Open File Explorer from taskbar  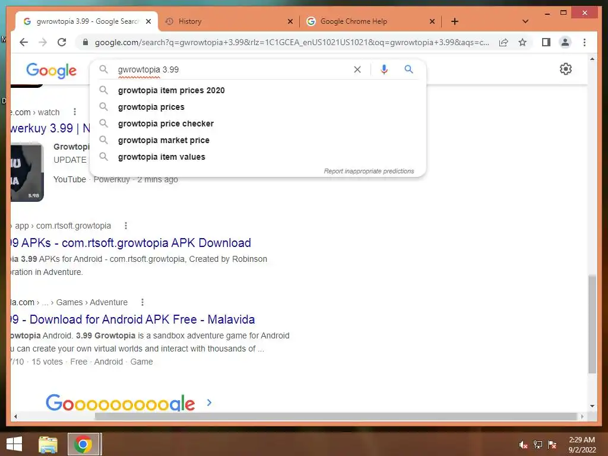48,444
